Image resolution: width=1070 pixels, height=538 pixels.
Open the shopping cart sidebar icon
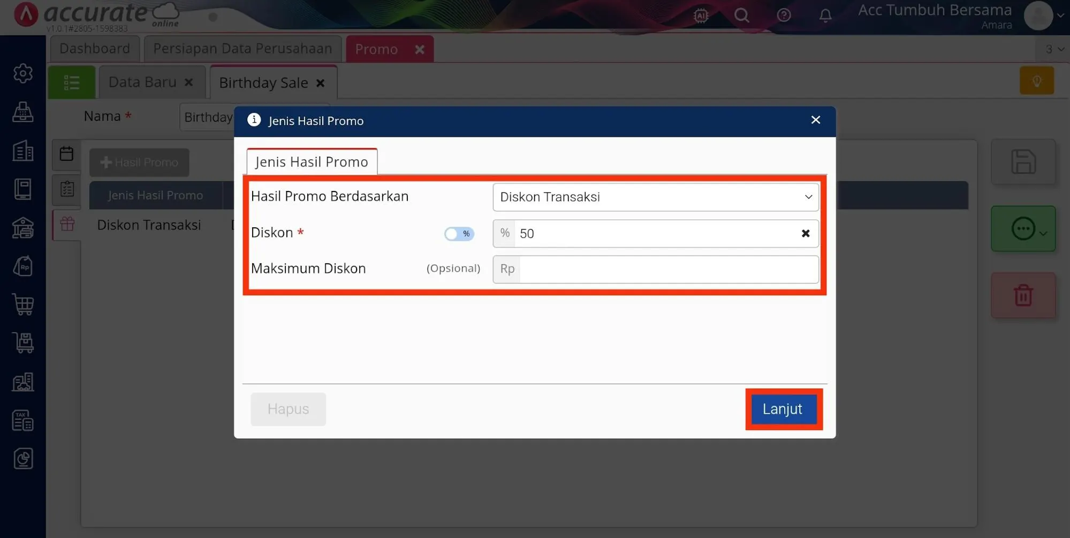tap(23, 304)
